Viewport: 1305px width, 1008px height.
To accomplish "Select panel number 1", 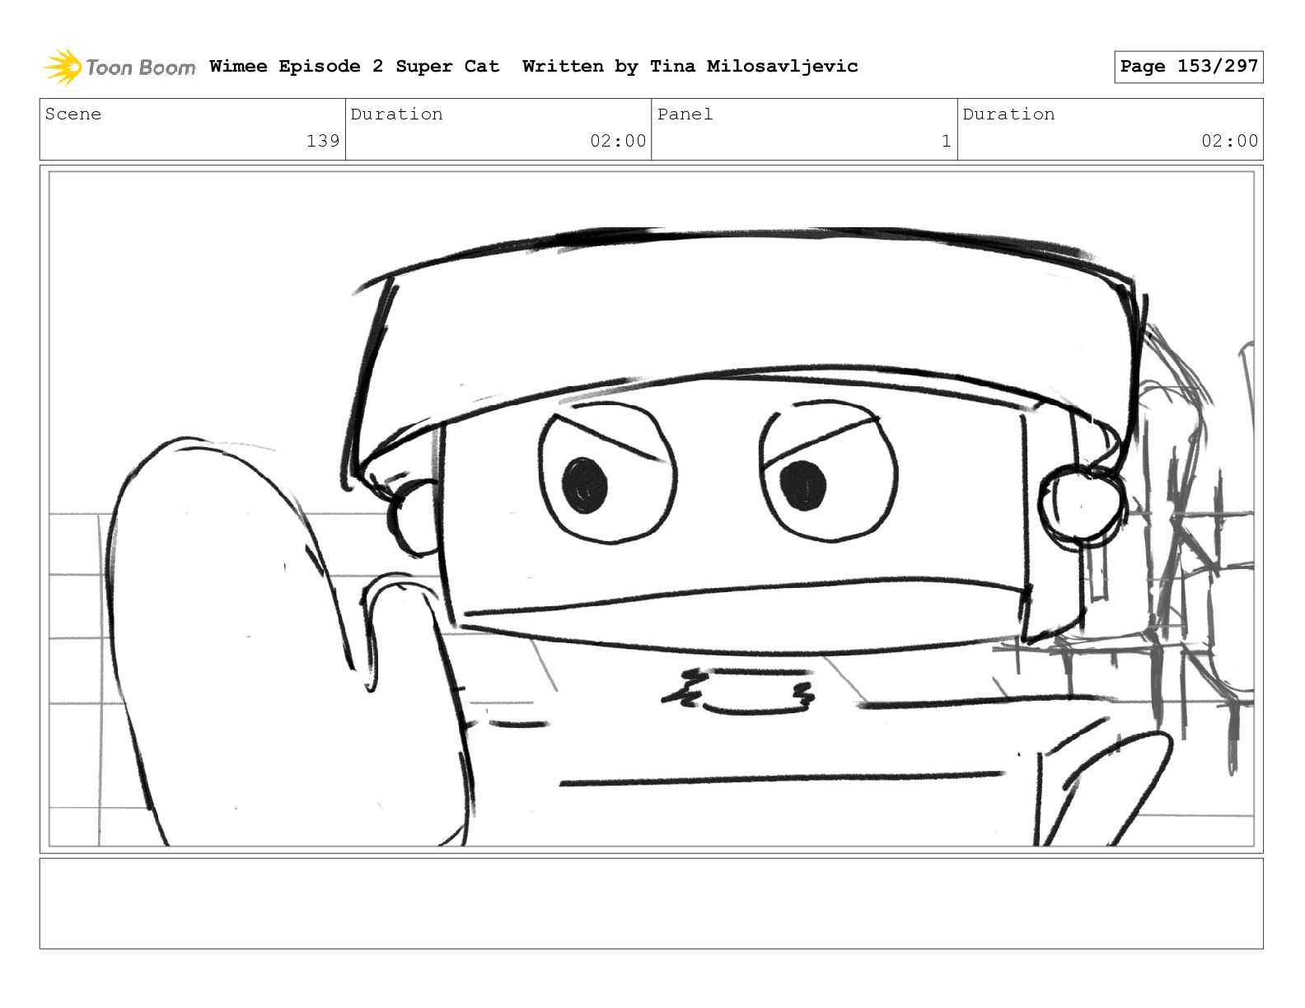I will coord(947,141).
